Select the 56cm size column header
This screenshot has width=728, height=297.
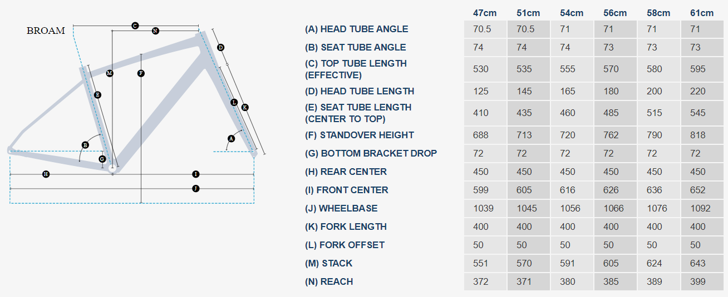click(615, 13)
